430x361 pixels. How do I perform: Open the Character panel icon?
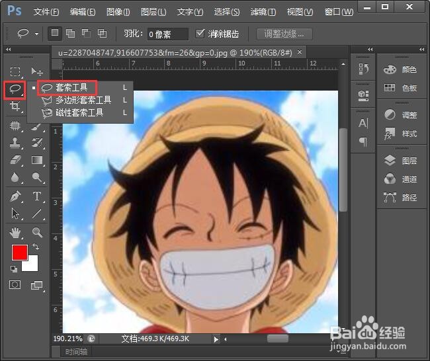363,123
